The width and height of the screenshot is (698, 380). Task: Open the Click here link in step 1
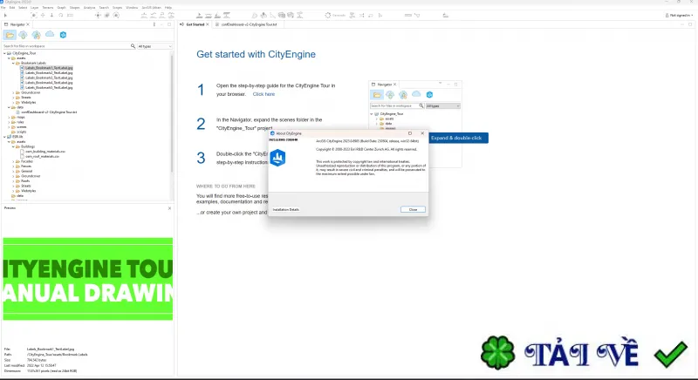click(263, 94)
